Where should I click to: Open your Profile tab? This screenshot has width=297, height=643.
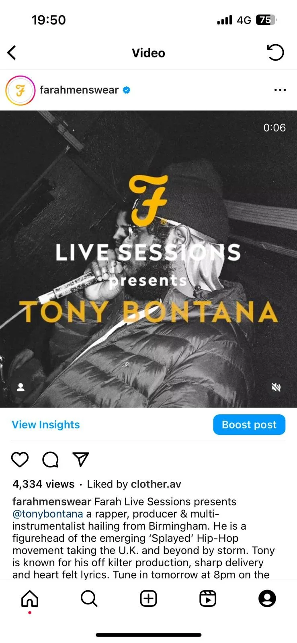point(267,599)
